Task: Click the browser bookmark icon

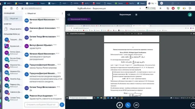Action: pos(161,8)
